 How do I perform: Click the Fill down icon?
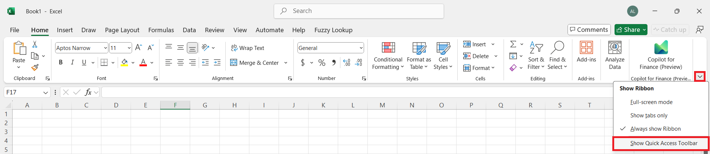513,56
